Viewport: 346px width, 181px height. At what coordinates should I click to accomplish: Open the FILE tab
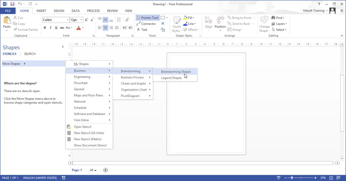(8, 11)
